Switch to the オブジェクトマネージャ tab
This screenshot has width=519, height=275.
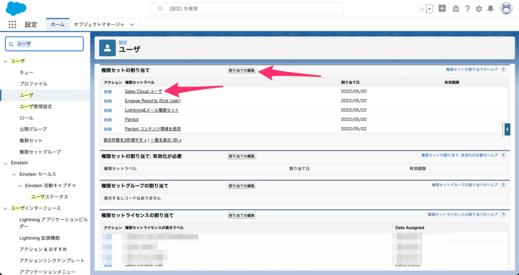(99, 24)
